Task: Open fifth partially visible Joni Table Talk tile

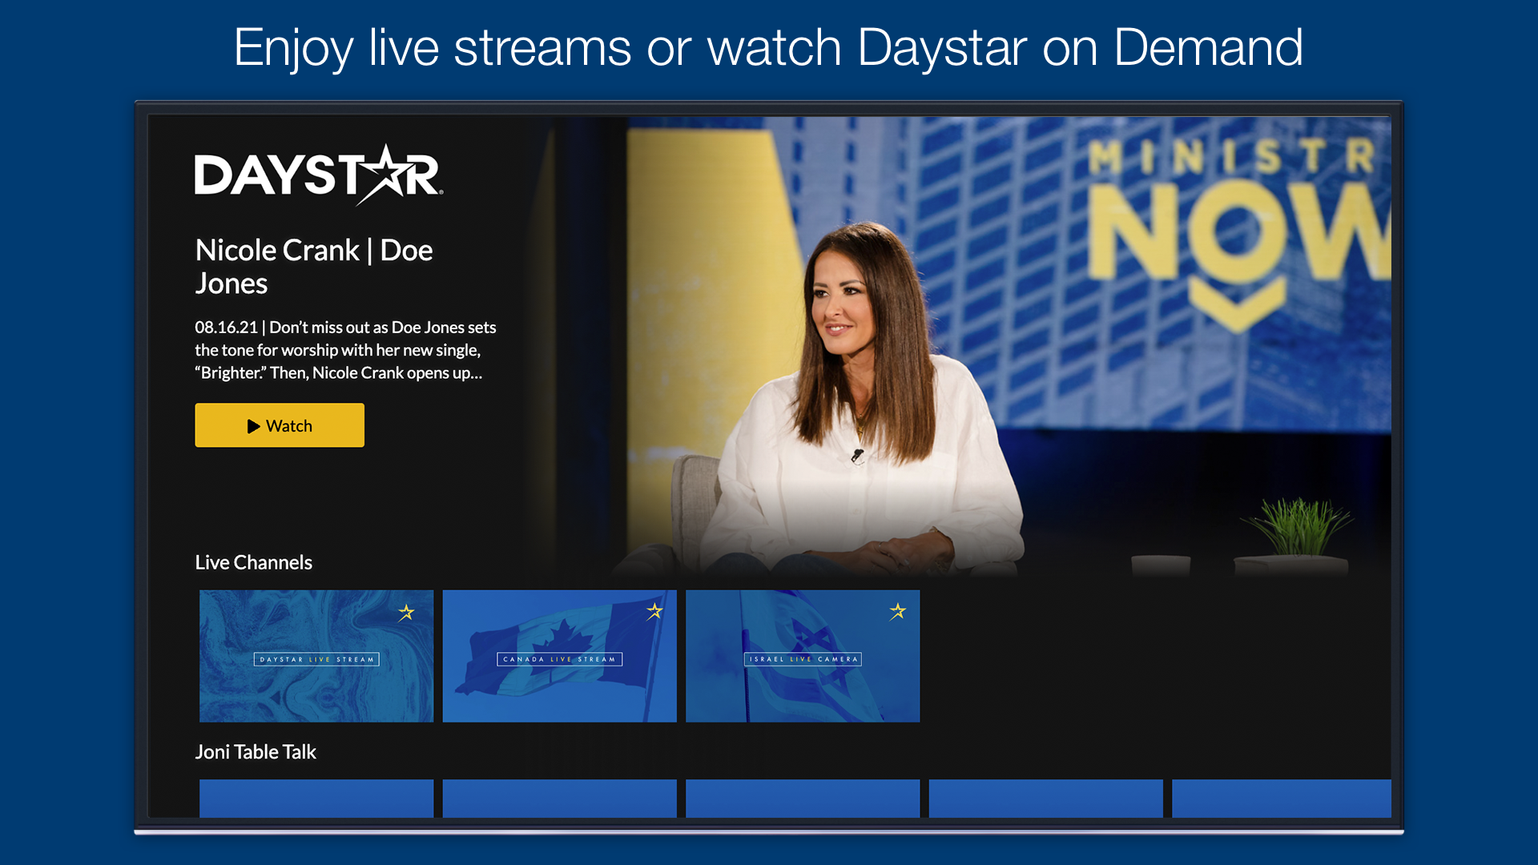Action: click(x=1281, y=798)
